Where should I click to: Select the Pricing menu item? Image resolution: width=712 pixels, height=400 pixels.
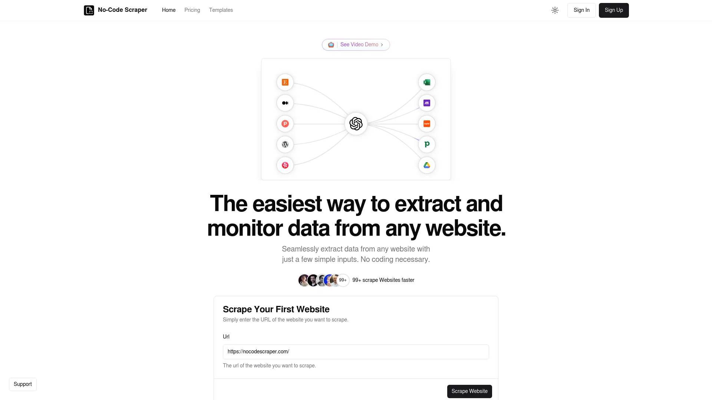[192, 10]
